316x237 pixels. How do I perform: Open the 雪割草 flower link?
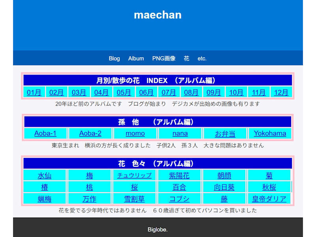134,199
